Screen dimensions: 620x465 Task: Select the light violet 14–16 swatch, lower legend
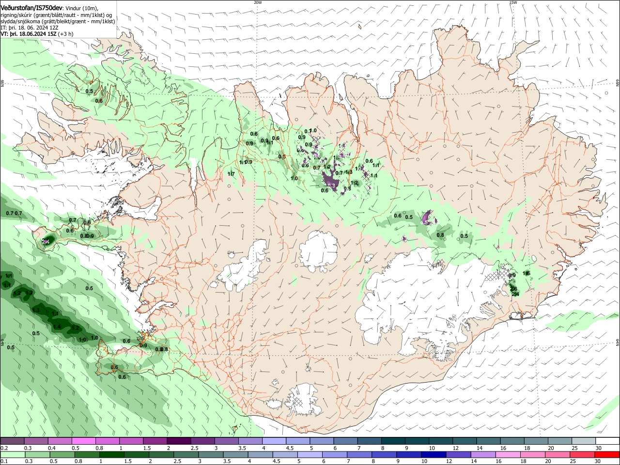pyautogui.click(x=483, y=454)
